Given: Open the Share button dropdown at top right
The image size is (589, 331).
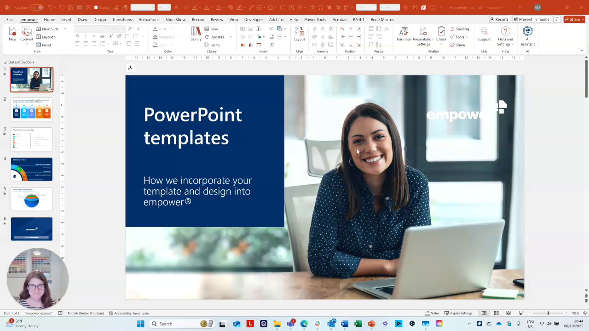Looking at the screenshot, I should click(x=583, y=19).
